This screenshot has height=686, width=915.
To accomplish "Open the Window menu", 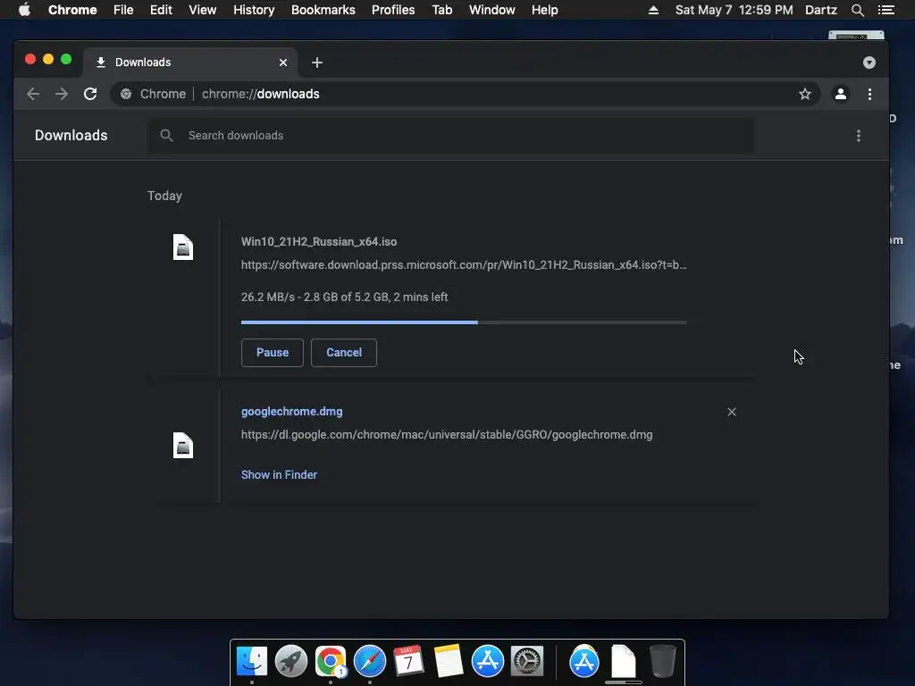I will (492, 10).
